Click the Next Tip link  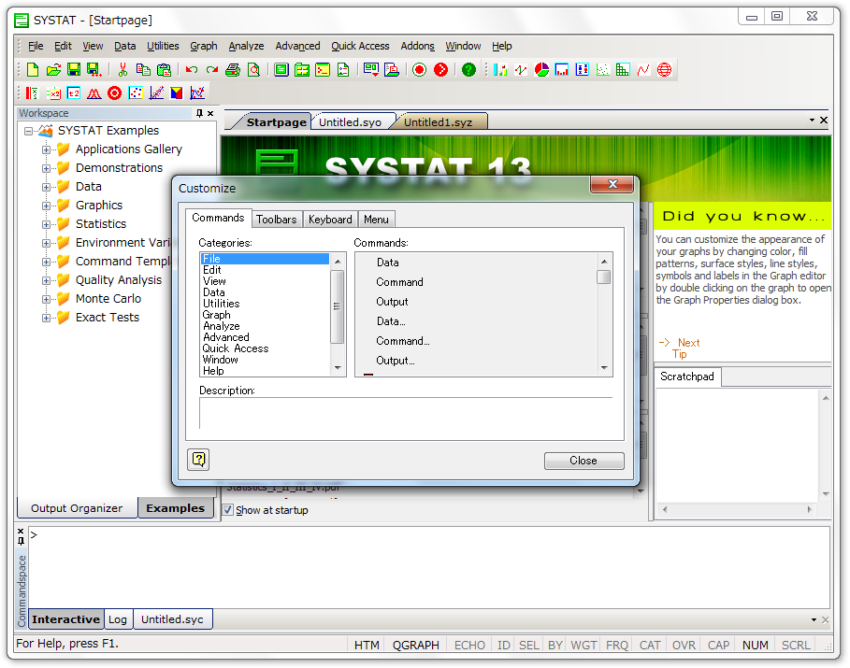click(681, 348)
